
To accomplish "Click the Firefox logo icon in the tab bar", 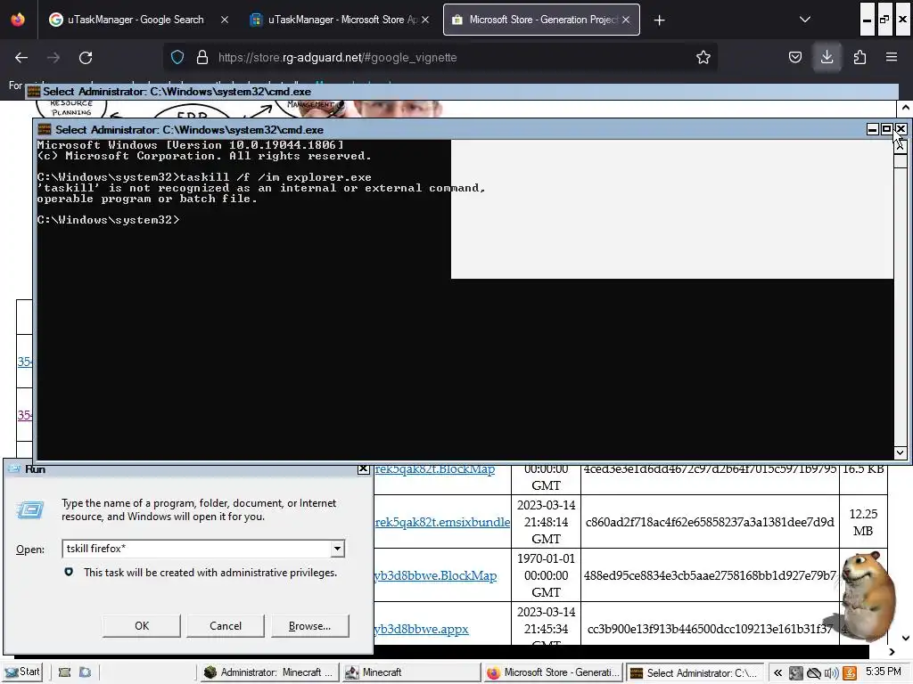I will click(x=18, y=20).
